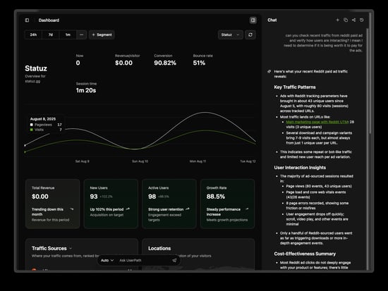Select the 7d time range
388x291 pixels.
click(x=51, y=35)
